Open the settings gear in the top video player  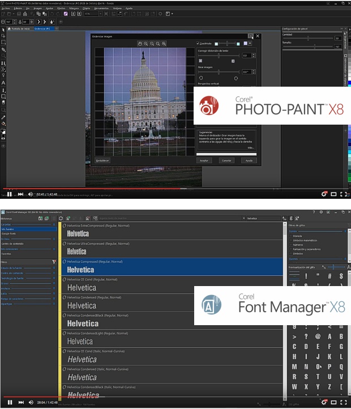[324, 194]
